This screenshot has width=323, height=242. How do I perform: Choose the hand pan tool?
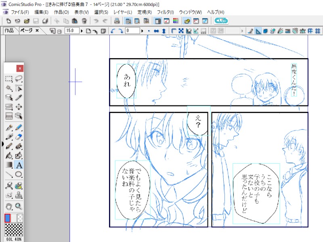click(8, 206)
